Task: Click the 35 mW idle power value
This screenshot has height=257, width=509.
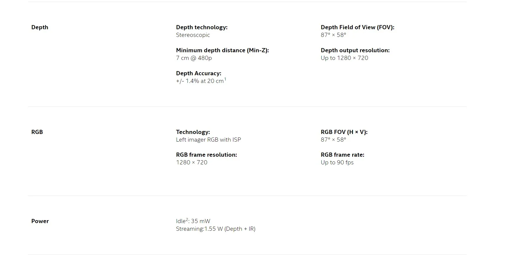Action: pos(201,221)
